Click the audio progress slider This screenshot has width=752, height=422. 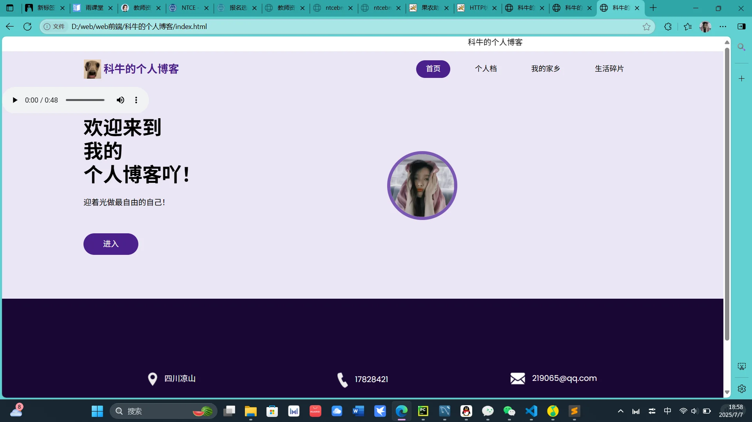click(x=85, y=100)
